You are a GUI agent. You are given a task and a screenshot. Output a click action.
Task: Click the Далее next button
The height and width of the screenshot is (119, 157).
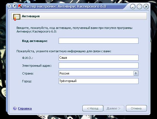[x=114, y=108]
